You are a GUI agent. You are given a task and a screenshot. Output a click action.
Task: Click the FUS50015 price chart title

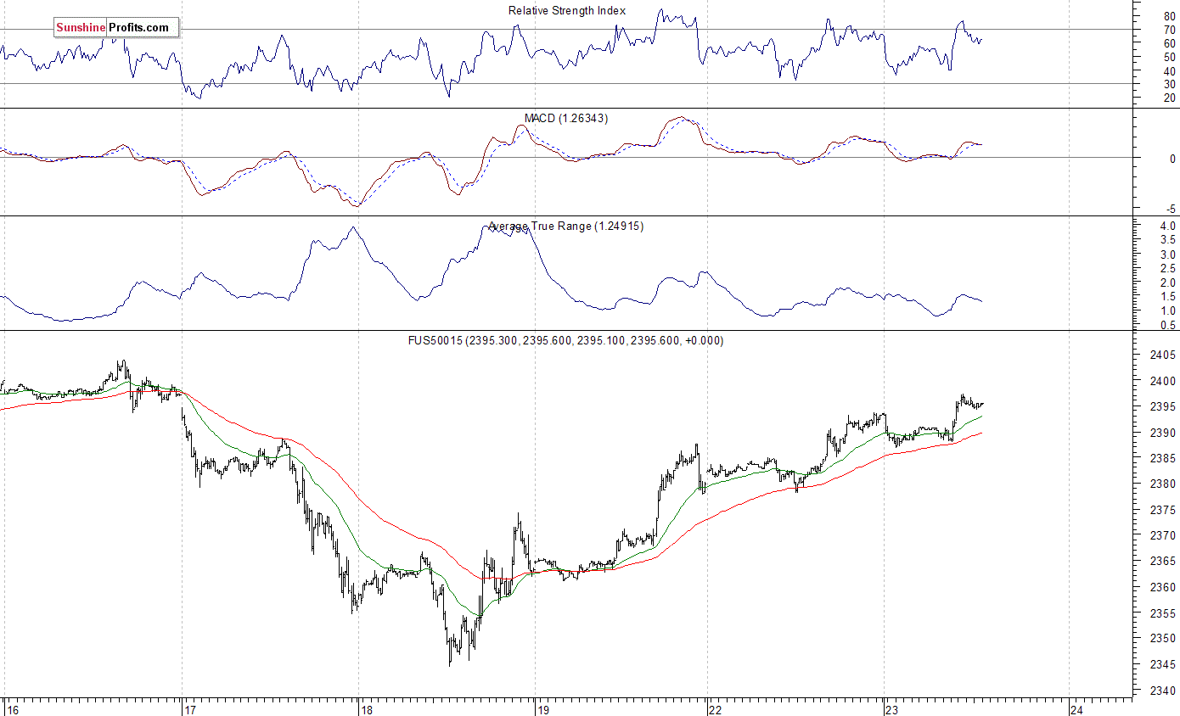tap(566, 340)
